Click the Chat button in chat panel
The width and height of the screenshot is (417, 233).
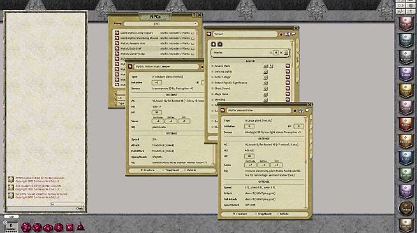79,209
